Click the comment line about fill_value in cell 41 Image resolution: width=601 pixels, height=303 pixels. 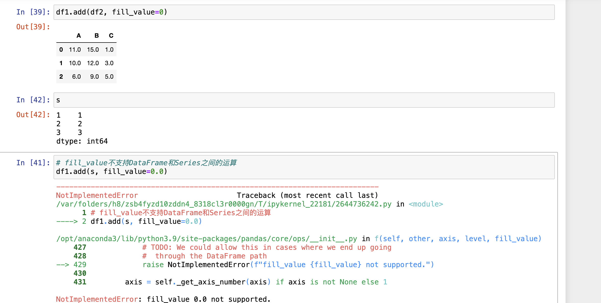146,163
